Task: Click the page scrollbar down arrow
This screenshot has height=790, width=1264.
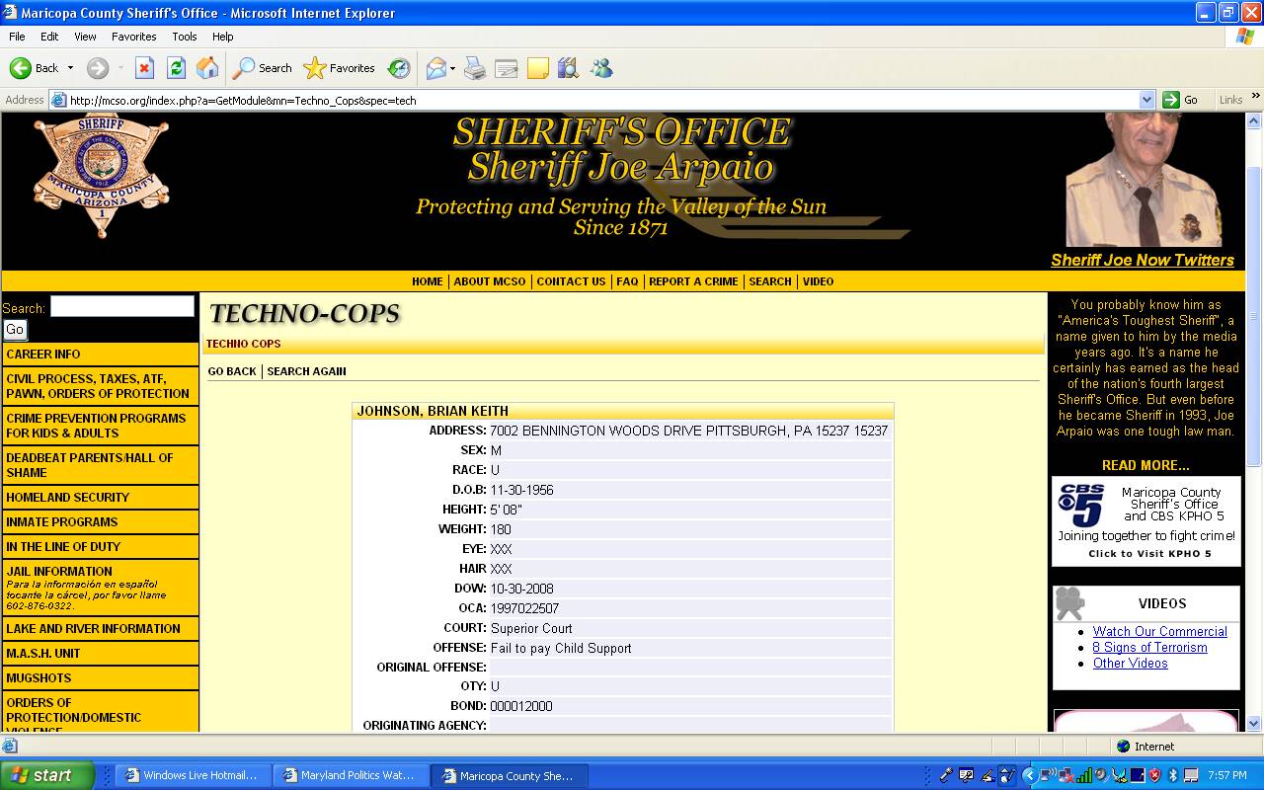Action: click(x=1254, y=723)
